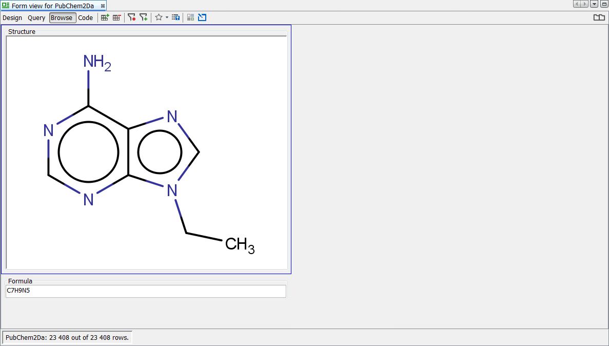Viewport: 609px width, 346px height.
Task: Switch to Query mode
Action: click(x=36, y=18)
